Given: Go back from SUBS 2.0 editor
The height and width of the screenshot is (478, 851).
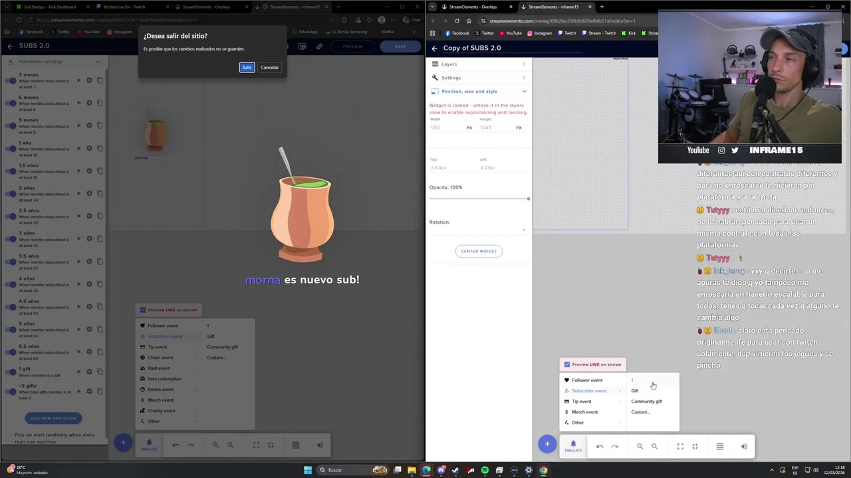Looking at the screenshot, I should tap(10, 46).
